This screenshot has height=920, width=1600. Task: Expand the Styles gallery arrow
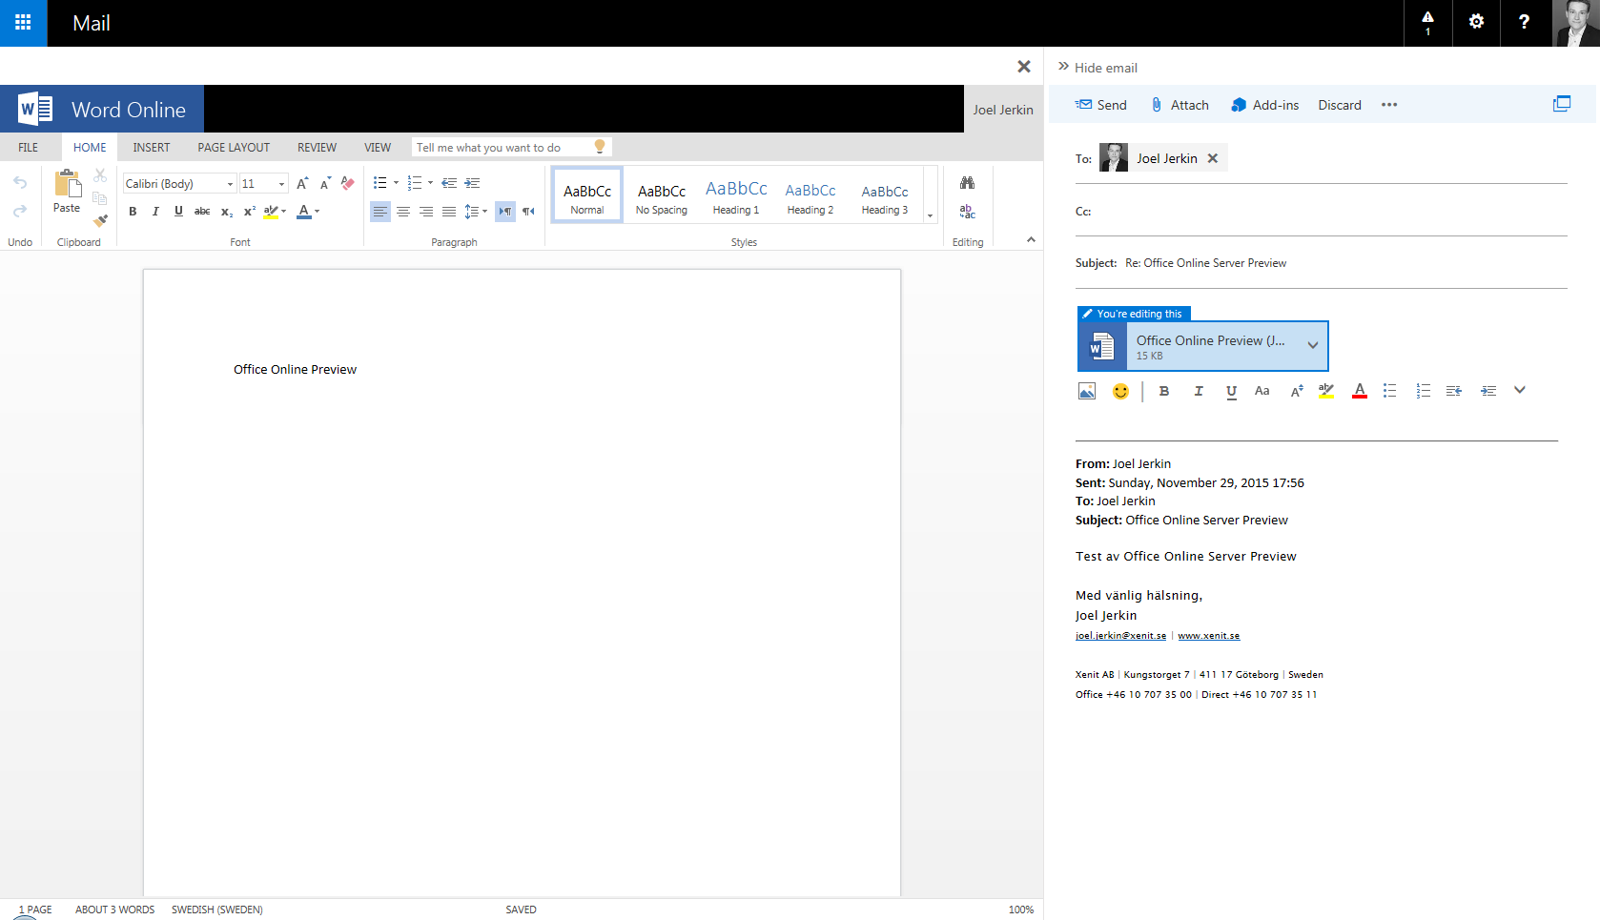(x=930, y=215)
